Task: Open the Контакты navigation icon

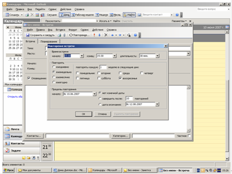Action: [x=7, y=143]
